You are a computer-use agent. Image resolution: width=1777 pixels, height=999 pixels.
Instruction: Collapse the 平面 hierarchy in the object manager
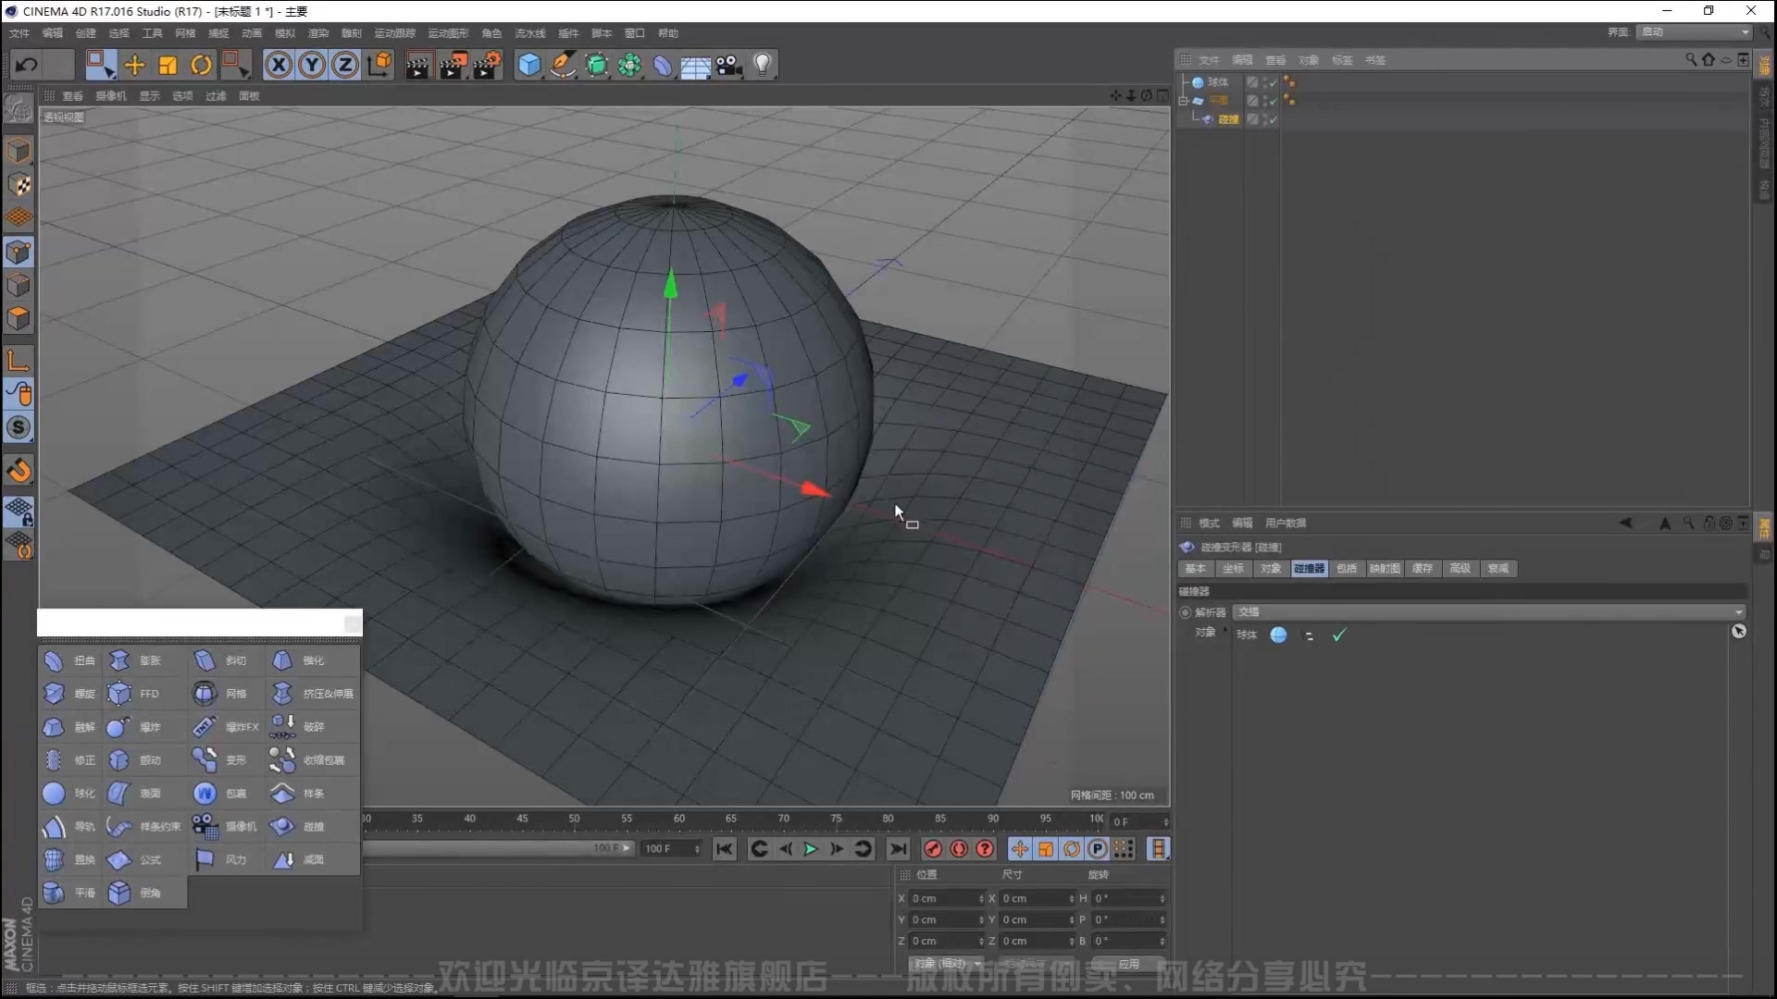tap(1183, 101)
